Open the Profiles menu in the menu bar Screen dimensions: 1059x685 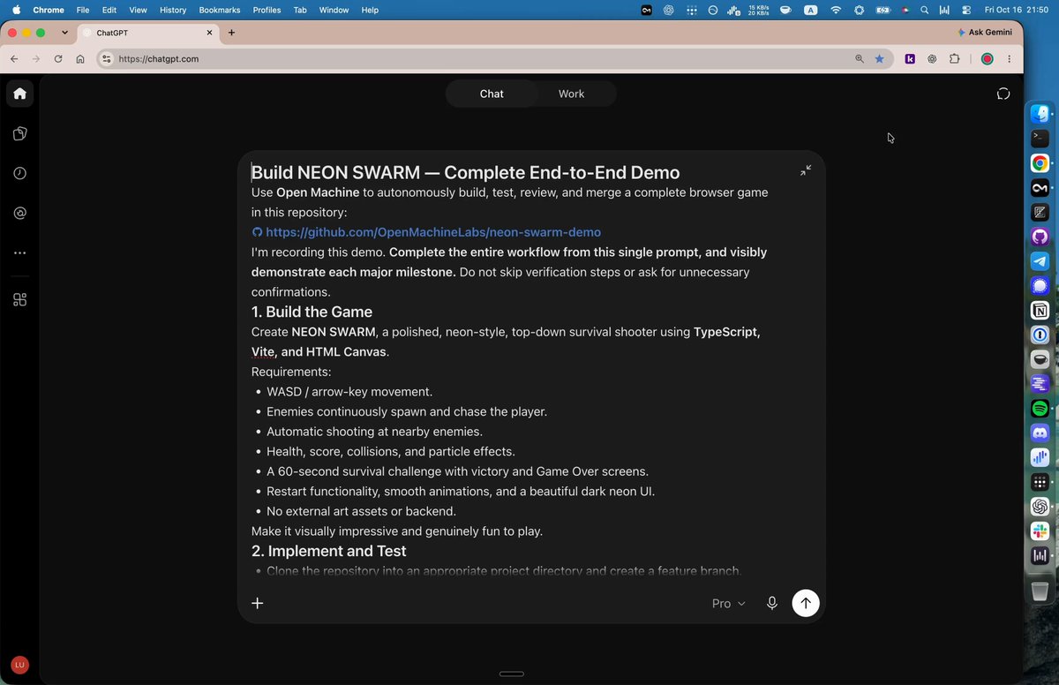(267, 10)
